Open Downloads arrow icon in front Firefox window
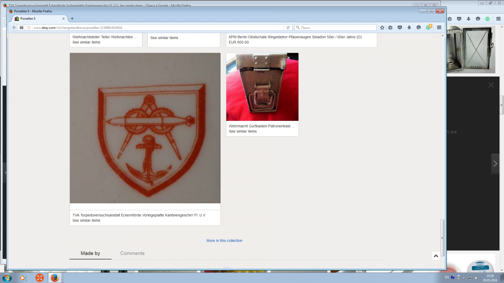The width and height of the screenshot is (504, 283). (x=409, y=28)
